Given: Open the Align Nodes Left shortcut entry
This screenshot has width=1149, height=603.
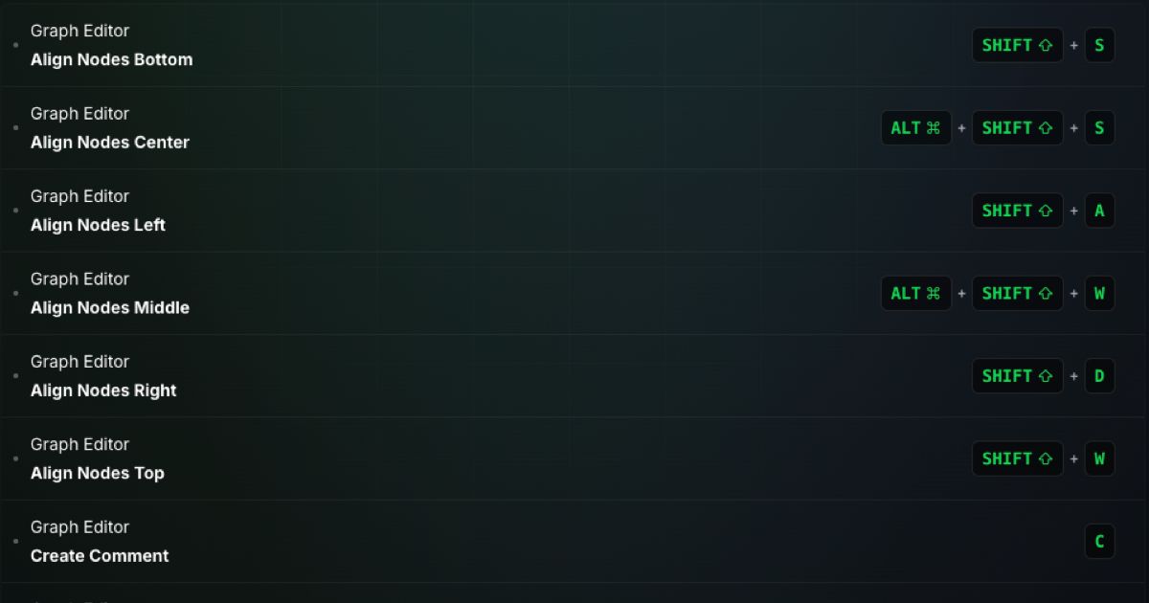Looking at the screenshot, I should (574, 211).
